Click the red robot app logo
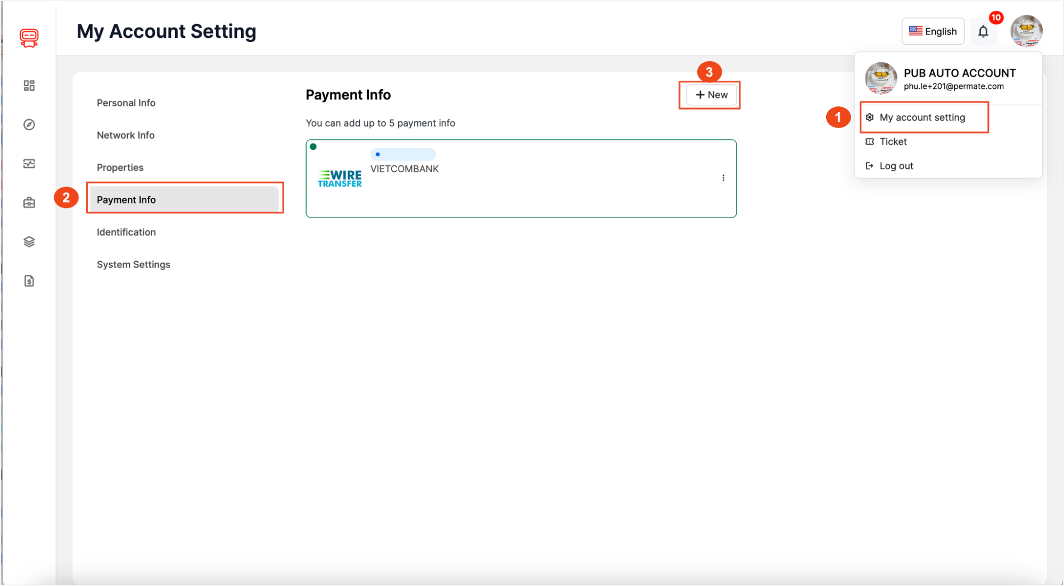The width and height of the screenshot is (1064, 586). (29, 37)
